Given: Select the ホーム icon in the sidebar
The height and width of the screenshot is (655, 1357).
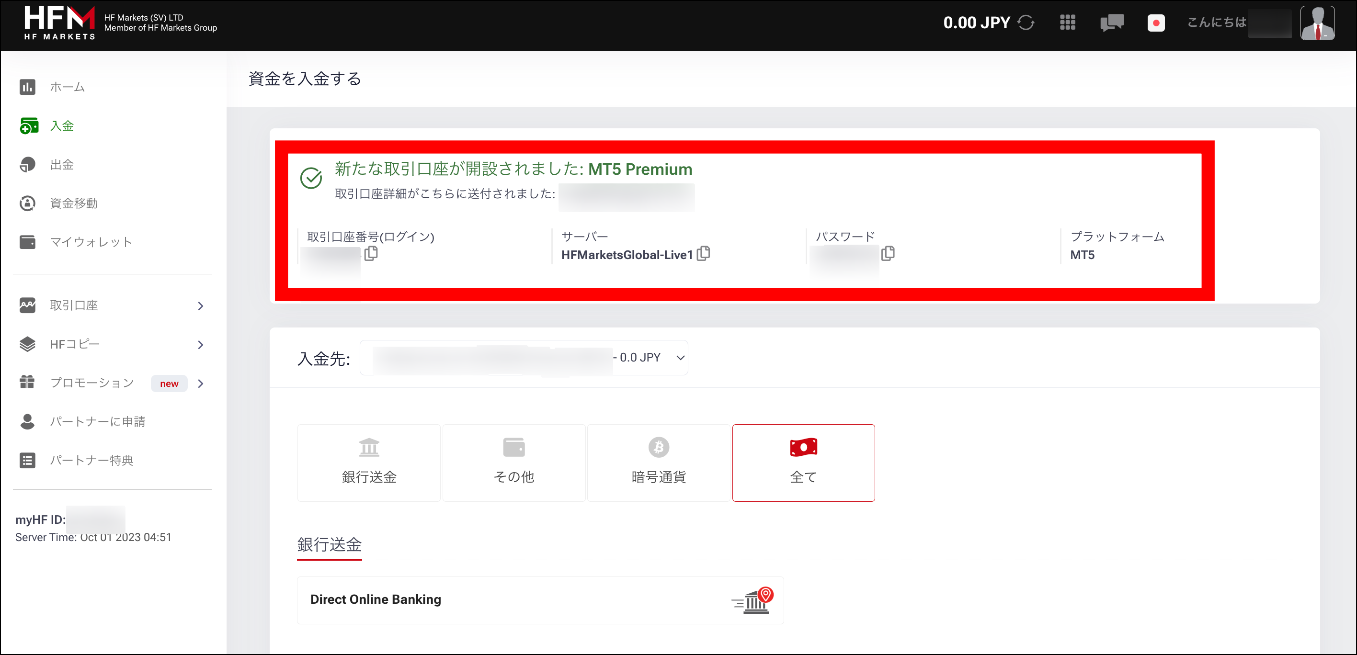Looking at the screenshot, I should [x=27, y=87].
